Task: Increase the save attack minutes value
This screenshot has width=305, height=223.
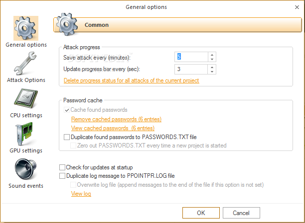Action: 212,55
